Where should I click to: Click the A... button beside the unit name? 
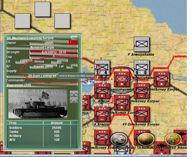point(74,38)
